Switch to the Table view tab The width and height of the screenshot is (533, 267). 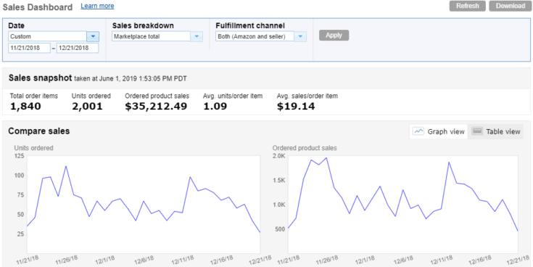(x=495, y=131)
